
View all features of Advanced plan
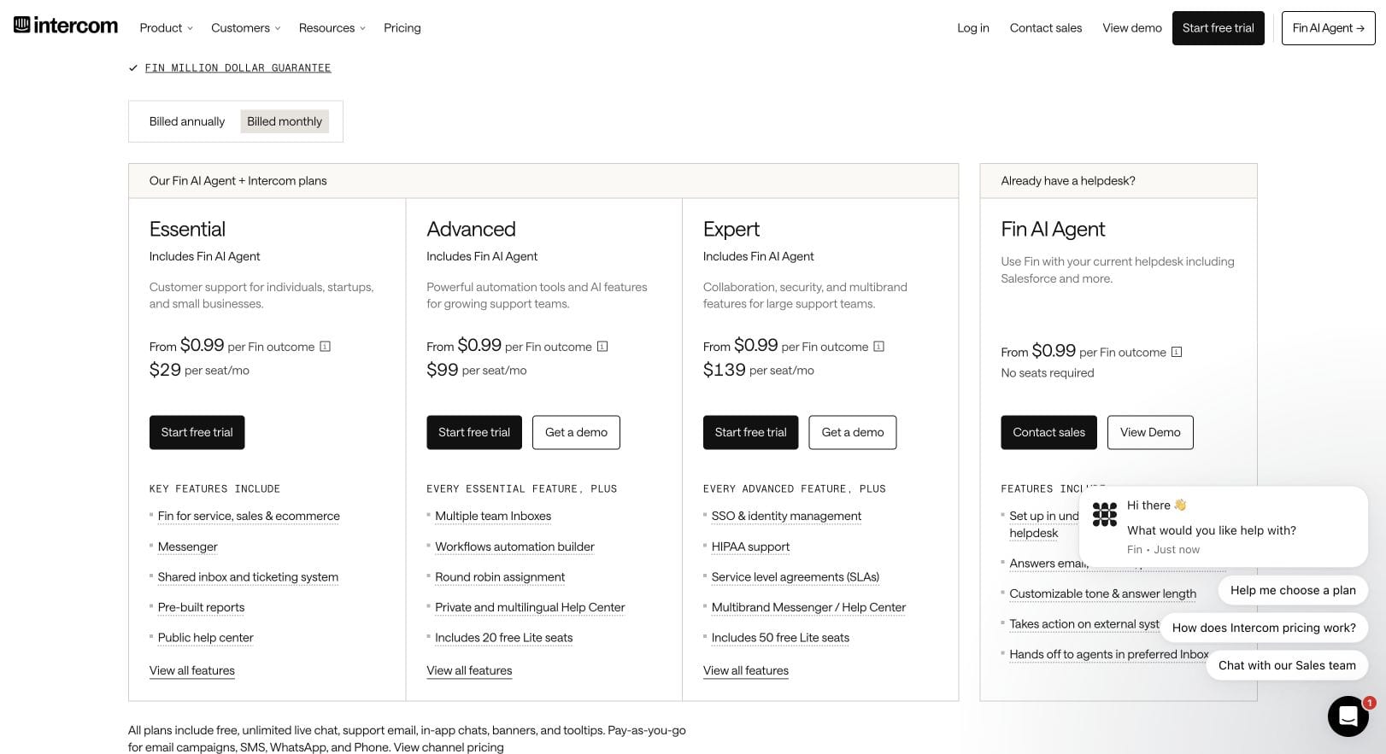pyautogui.click(x=469, y=670)
